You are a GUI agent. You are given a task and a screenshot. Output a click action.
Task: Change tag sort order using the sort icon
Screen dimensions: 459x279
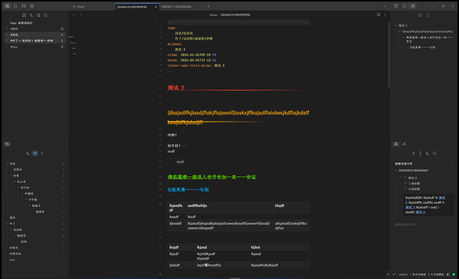pos(31,15)
